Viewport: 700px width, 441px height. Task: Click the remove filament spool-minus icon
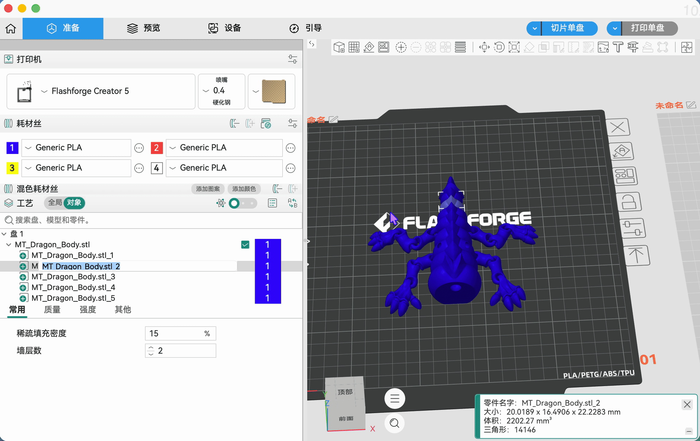tap(234, 123)
